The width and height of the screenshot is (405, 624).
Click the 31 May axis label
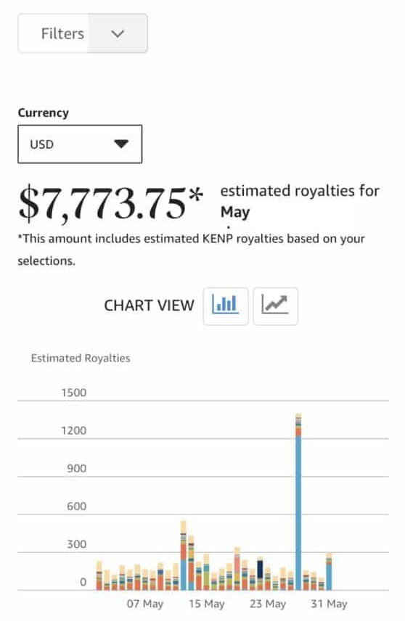(x=329, y=604)
